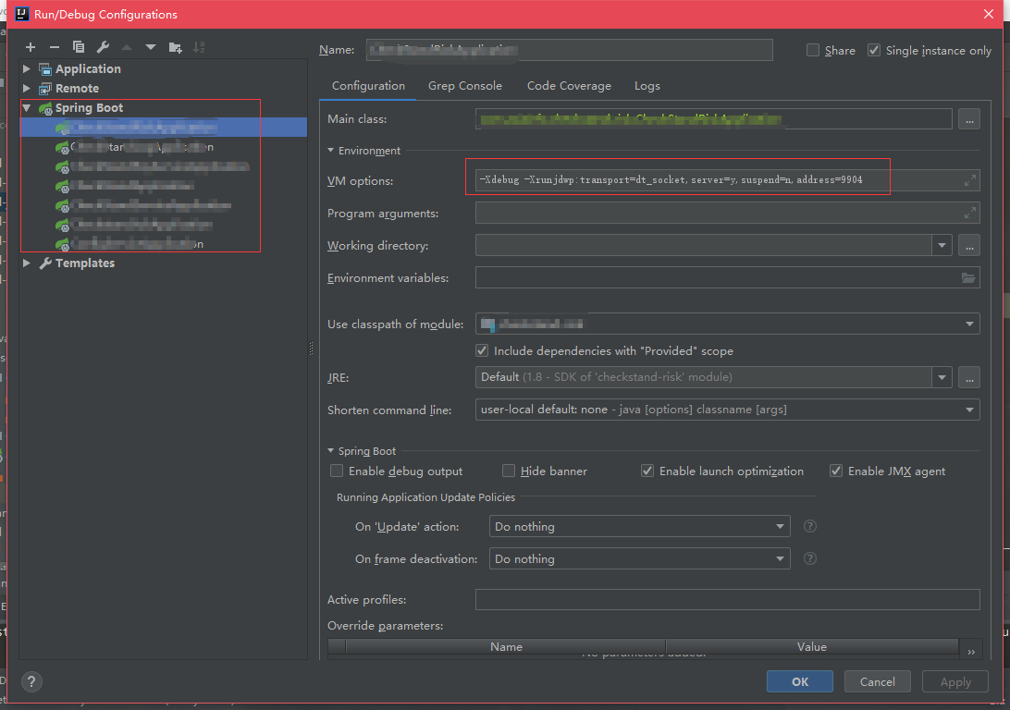Screen dimensions: 1010x710
Task: Create new folder icon in toolbar
Action: pos(175,47)
